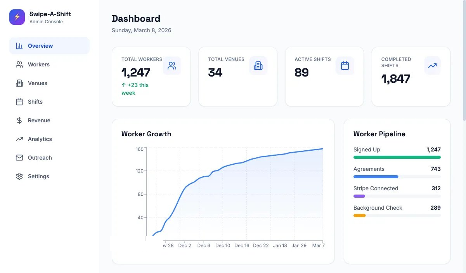Click the trend arrow icon in Completed Shifts card
Image resolution: width=466 pixels, height=273 pixels.
(x=432, y=66)
